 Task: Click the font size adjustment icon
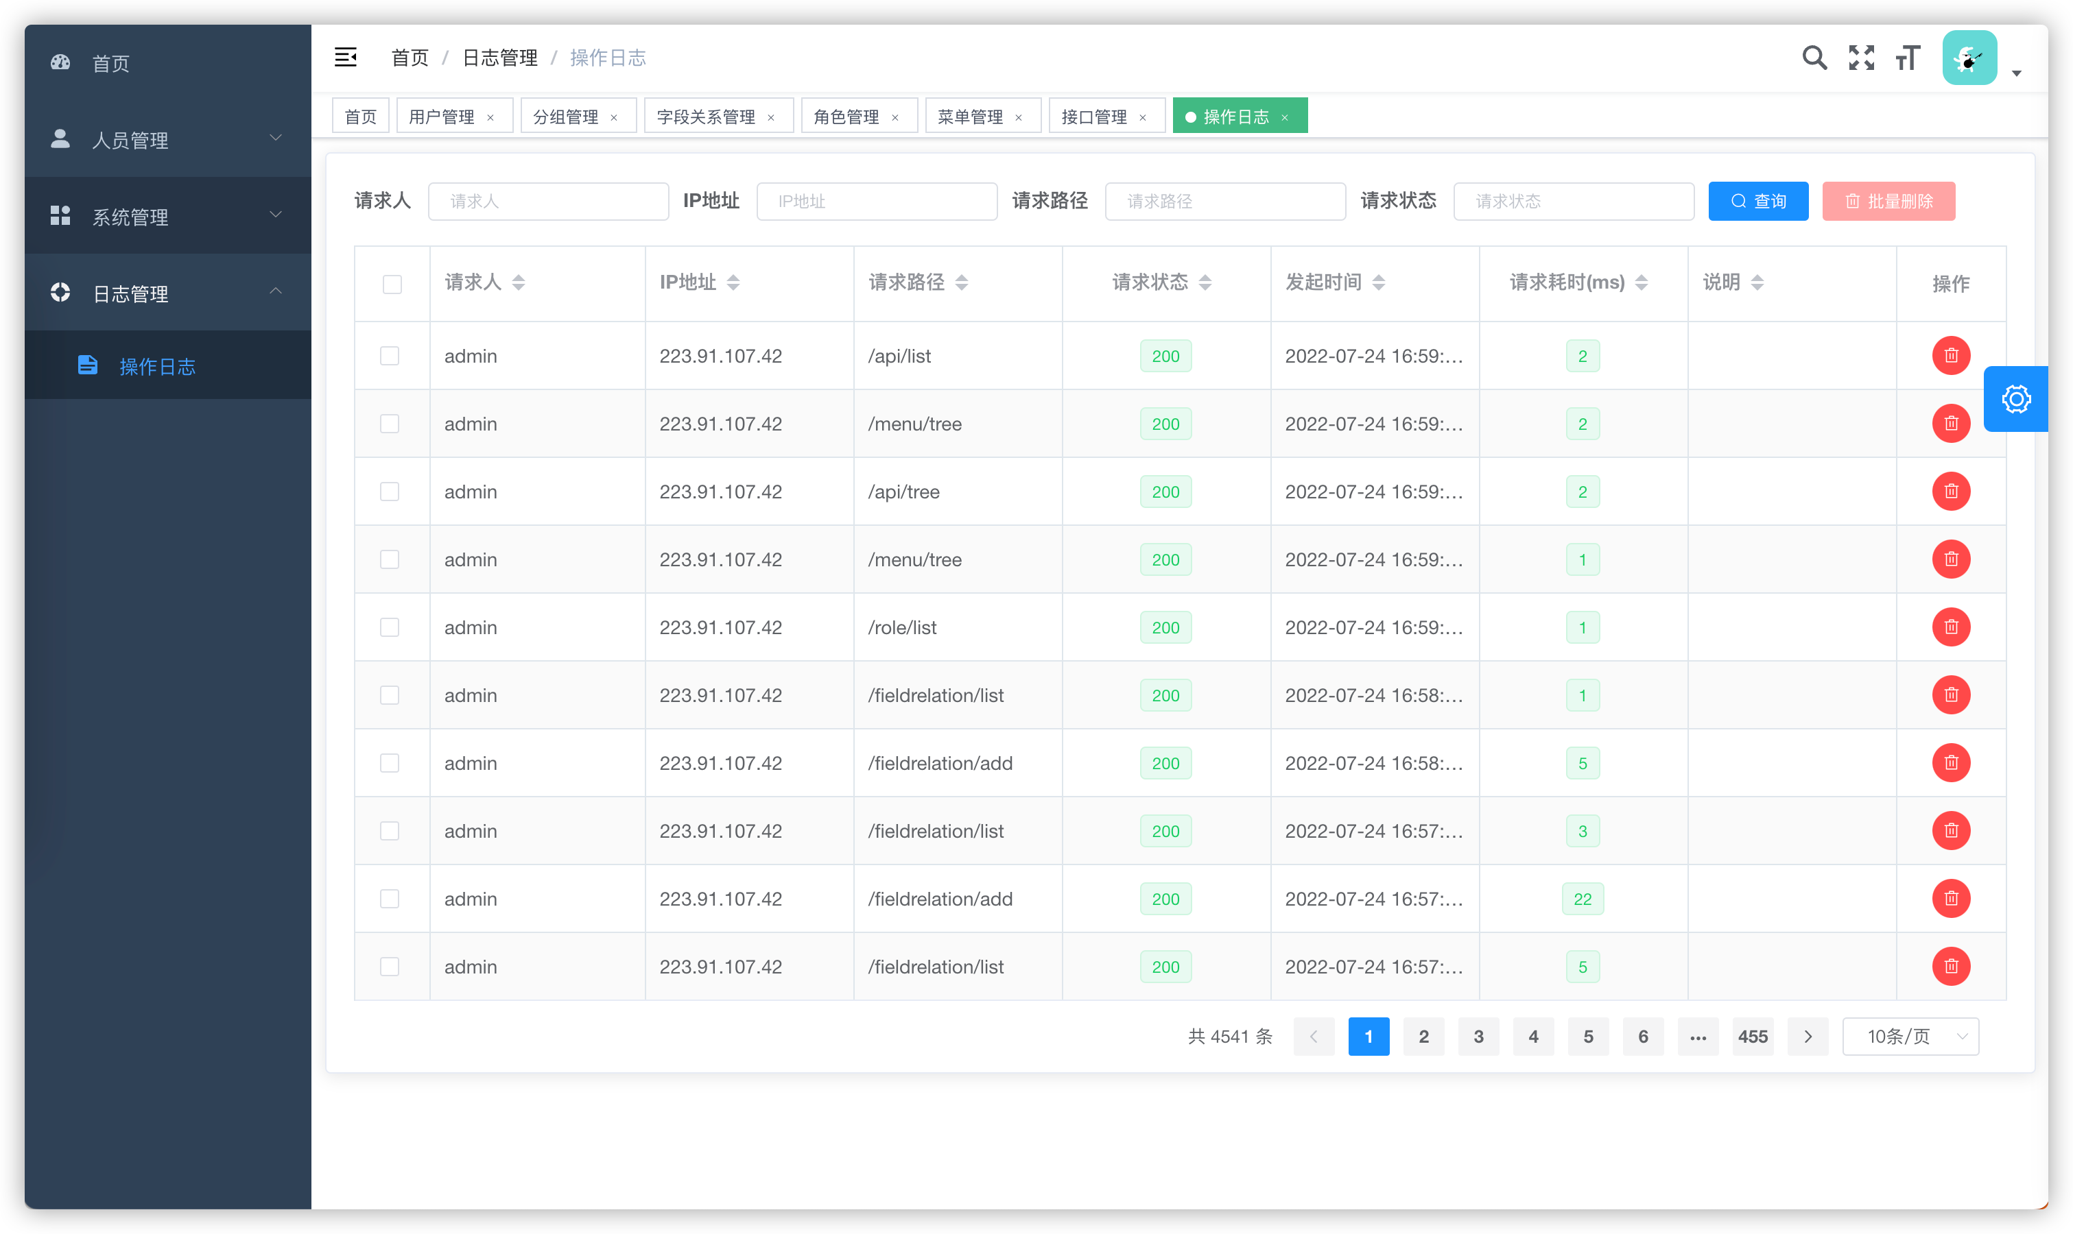click(x=1908, y=58)
